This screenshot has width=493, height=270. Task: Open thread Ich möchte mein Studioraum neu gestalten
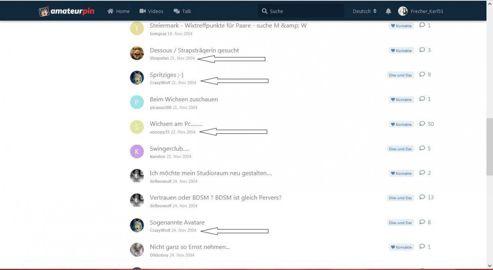(210, 173)
